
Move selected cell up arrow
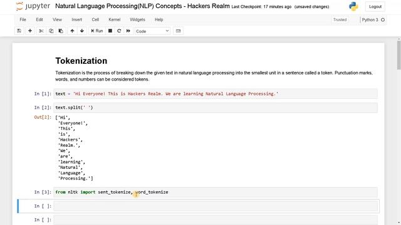click(72, 31)
